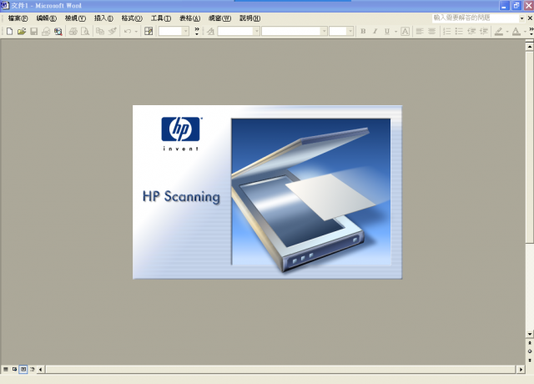Open the 編輯(E) Edit menu
The image size is (534, 384).
click(x=47, y=18)
